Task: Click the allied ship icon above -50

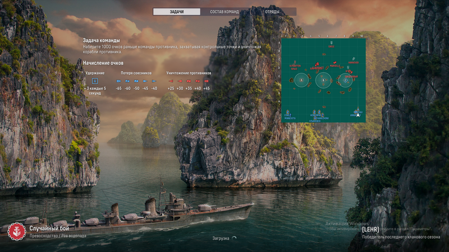Action: 136,81
